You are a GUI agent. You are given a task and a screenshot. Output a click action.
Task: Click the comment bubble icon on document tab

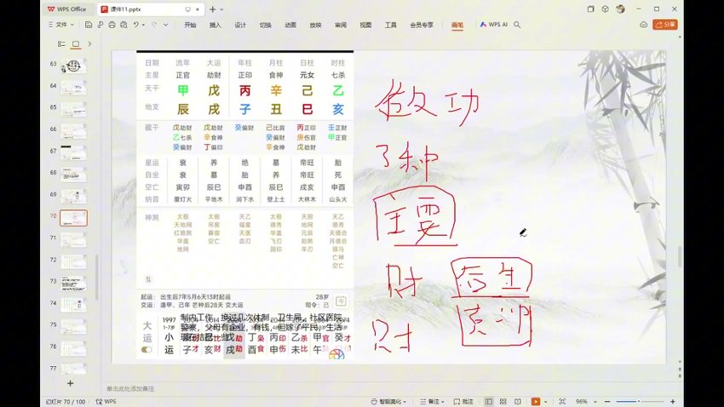[x=188, y=9]
